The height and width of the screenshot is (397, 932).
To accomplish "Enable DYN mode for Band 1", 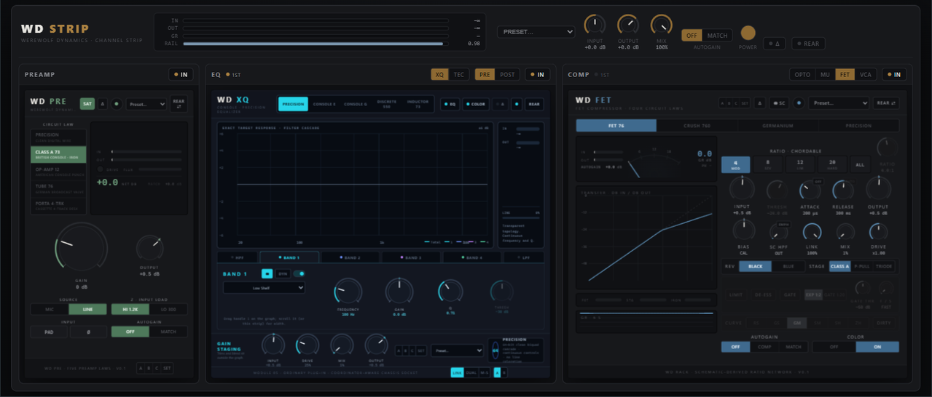I will (282, 273).
